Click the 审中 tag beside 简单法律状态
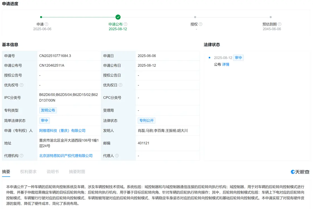 point(45,120)
